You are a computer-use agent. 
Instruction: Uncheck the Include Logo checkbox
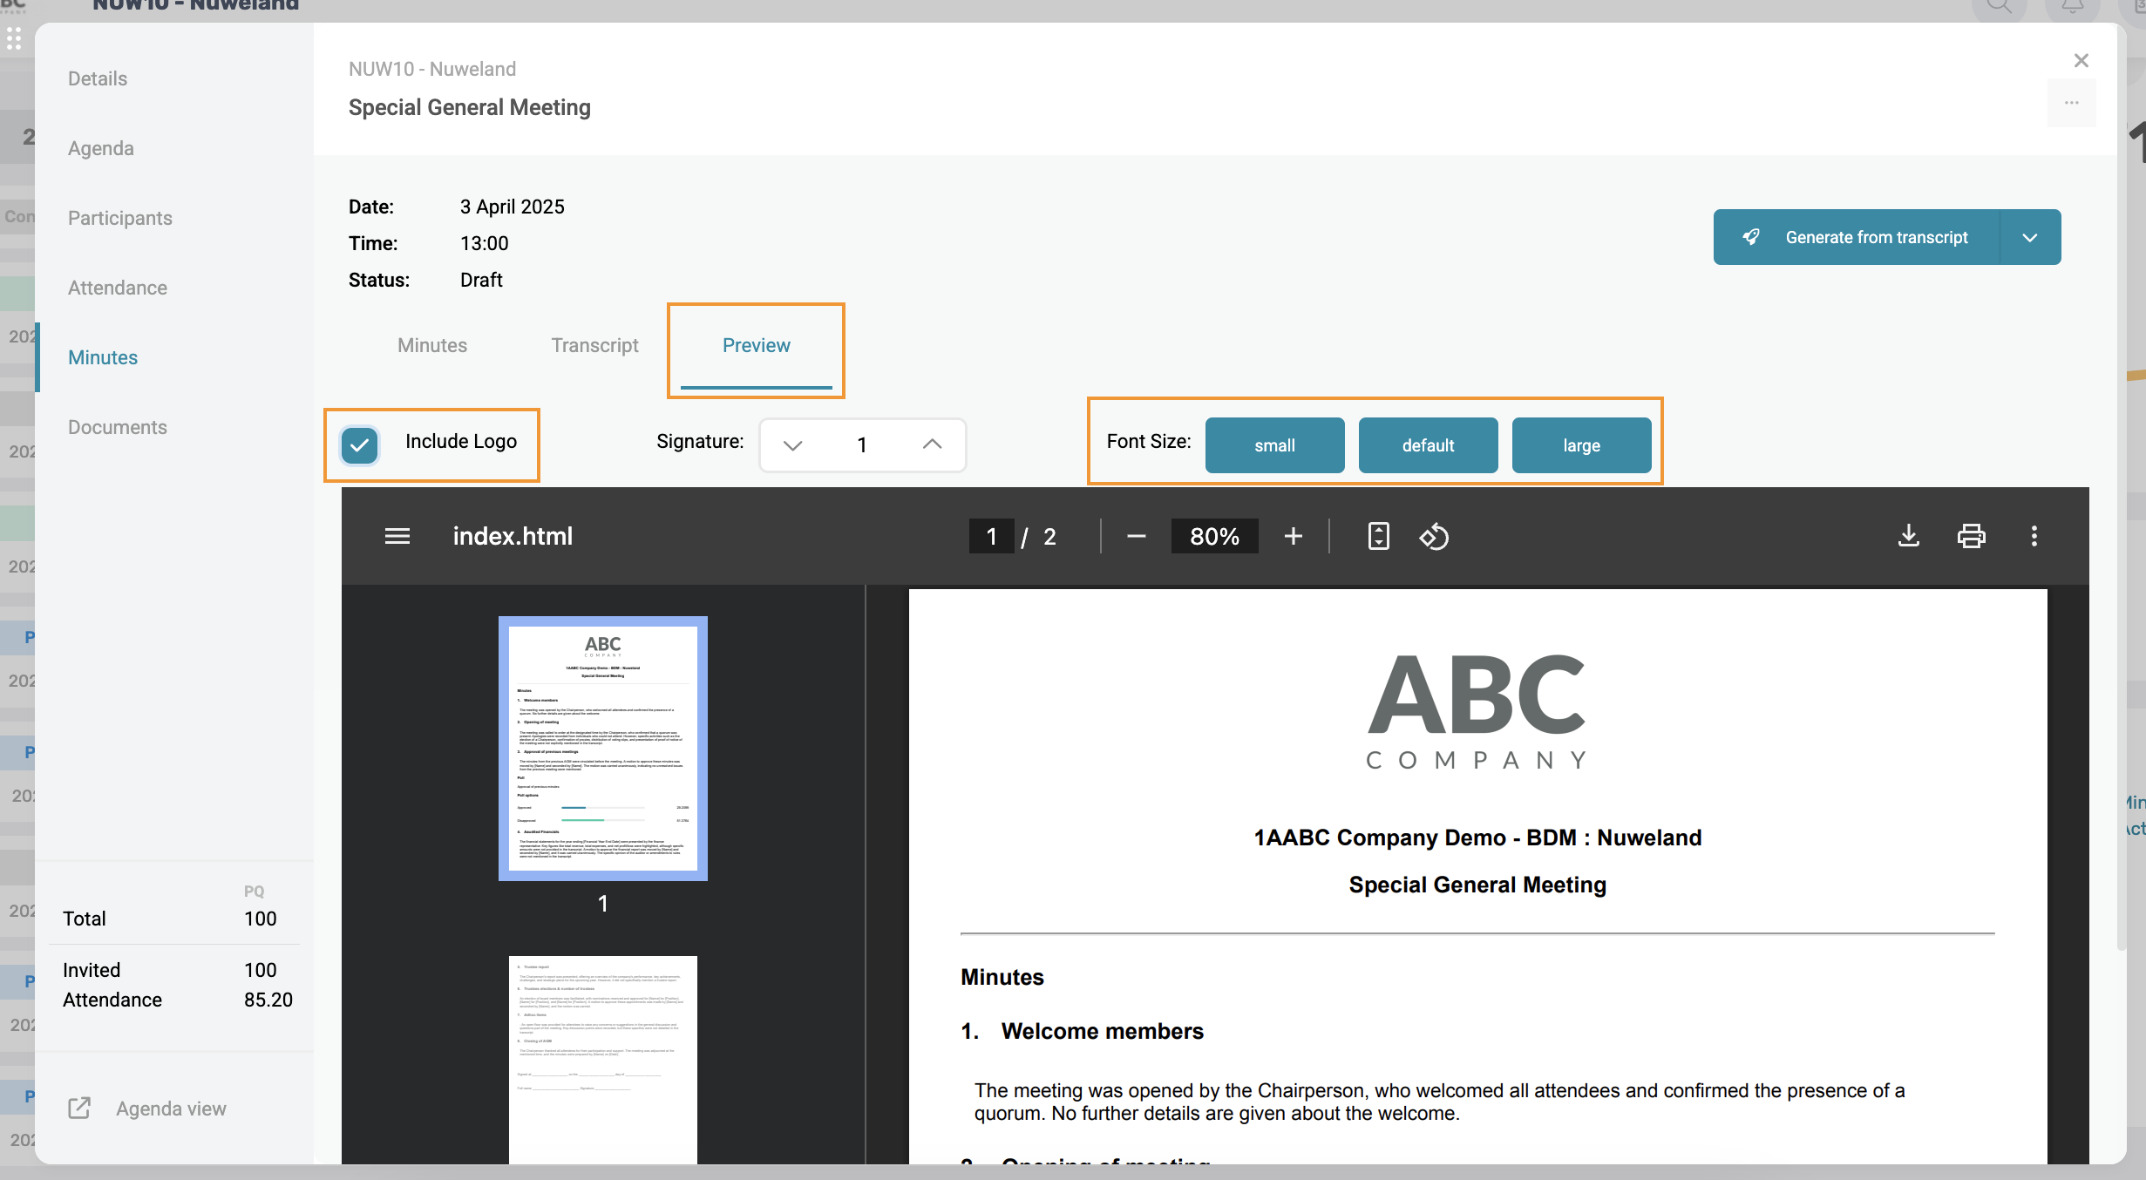[359, 445]
